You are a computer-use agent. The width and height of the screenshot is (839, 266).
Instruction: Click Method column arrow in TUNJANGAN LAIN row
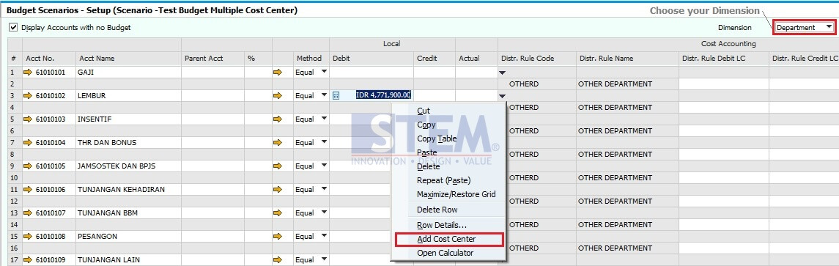[x=277, y=260]
